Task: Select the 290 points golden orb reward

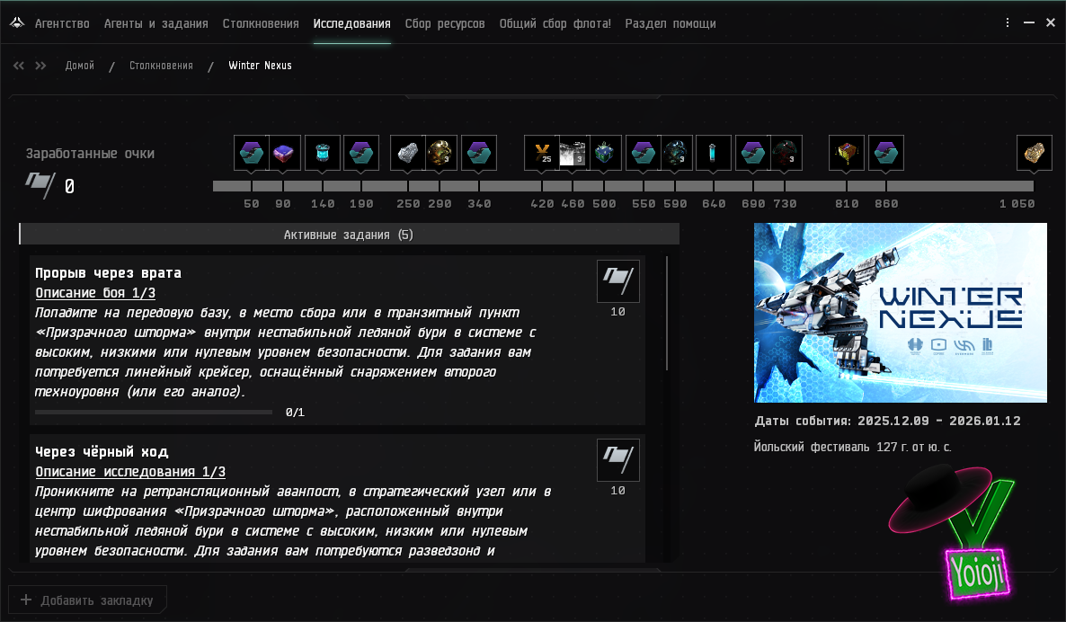Action: pyautogui.click(x=440, y=152)
